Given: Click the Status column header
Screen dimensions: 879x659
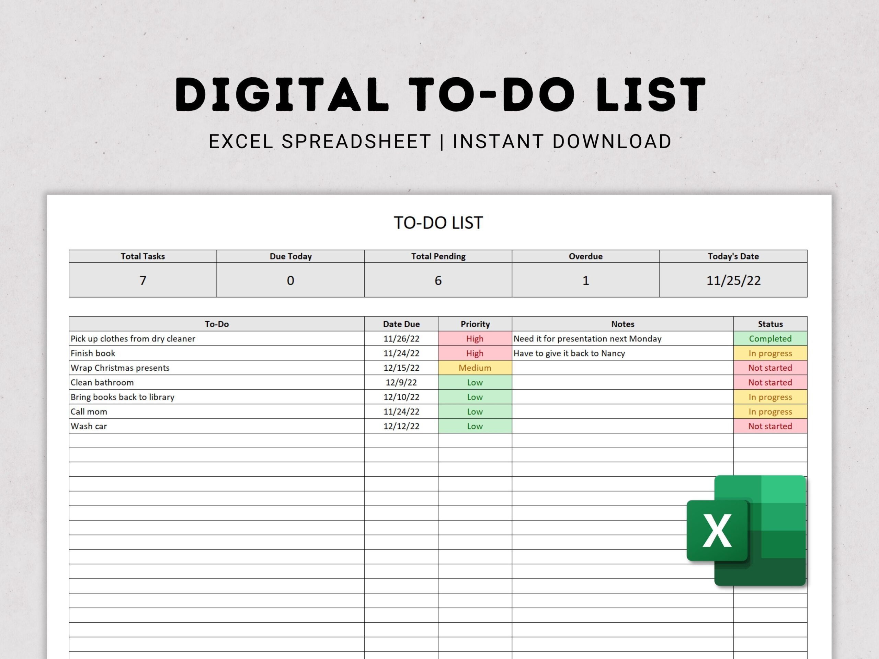Looking at the screenshot, I should tap(770, 324).
